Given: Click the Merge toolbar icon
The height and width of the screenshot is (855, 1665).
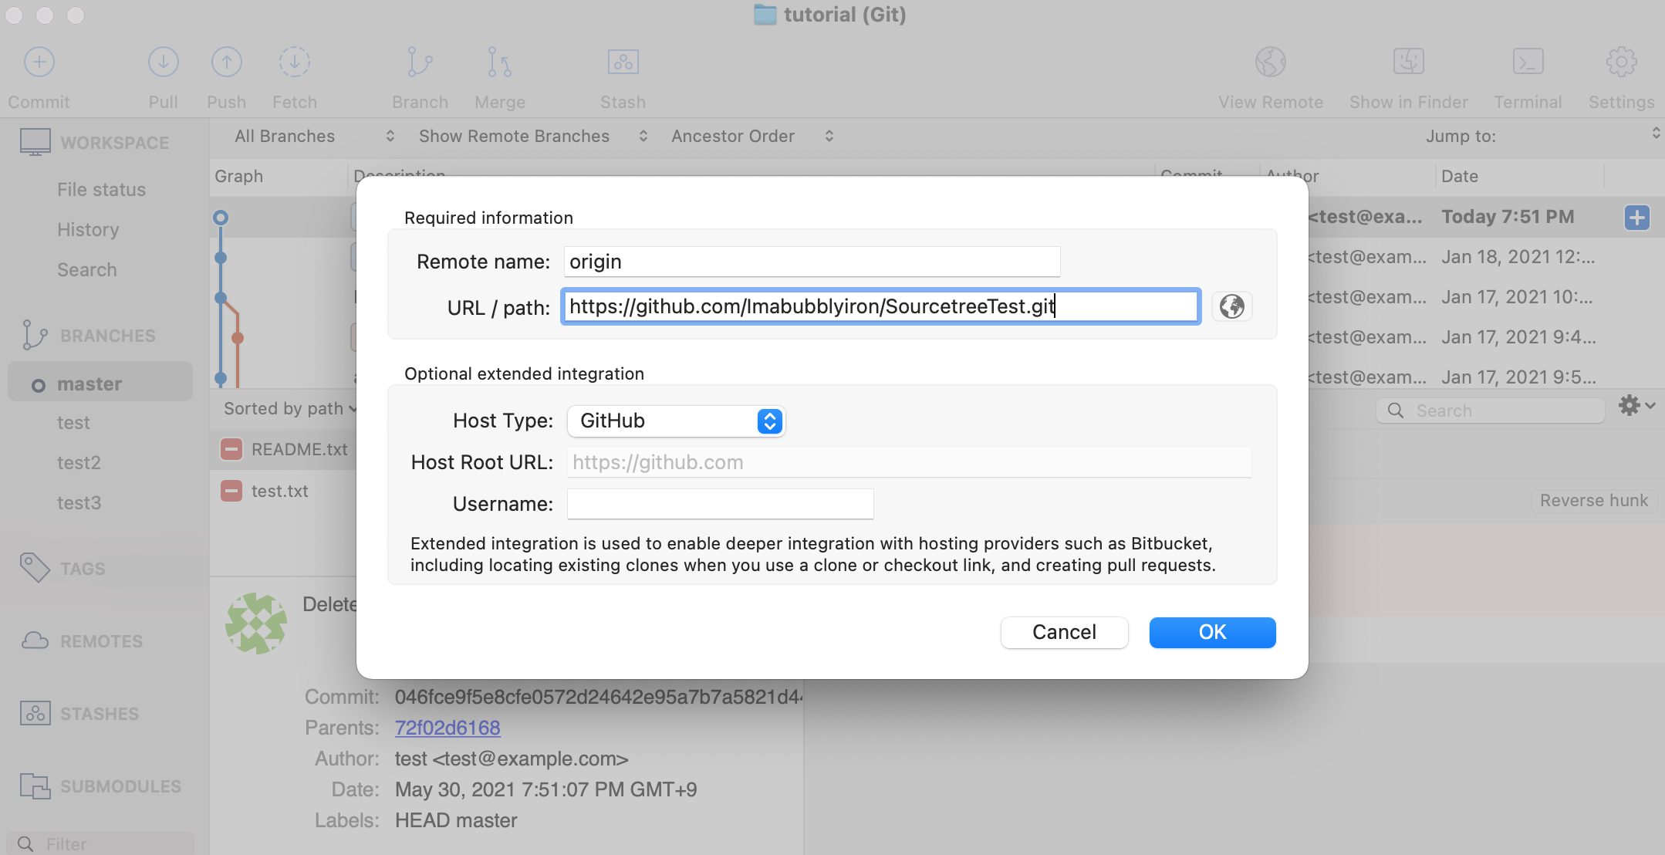Looking at the screenshot, I should tap(499, 63).
